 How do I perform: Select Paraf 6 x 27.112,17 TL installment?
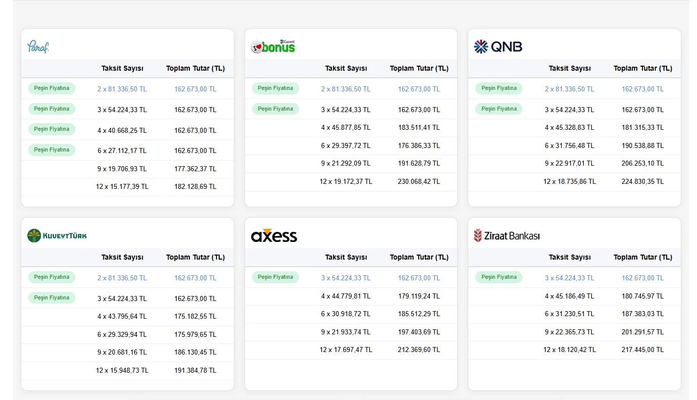[122, 151]
